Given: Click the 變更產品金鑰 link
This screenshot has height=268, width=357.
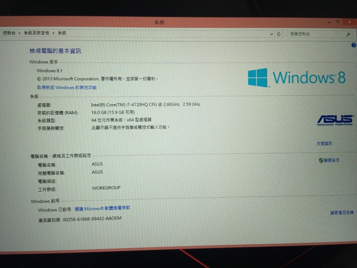Looking at the screenshot, I should pyautogui.click(x=342, y=212).
